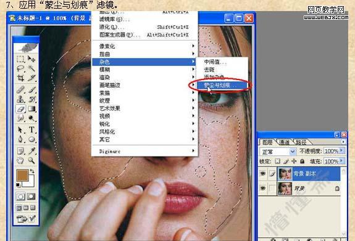Expand the 像素化 submenu
This screenshot has height=241, width=355.
click(144, 46)
